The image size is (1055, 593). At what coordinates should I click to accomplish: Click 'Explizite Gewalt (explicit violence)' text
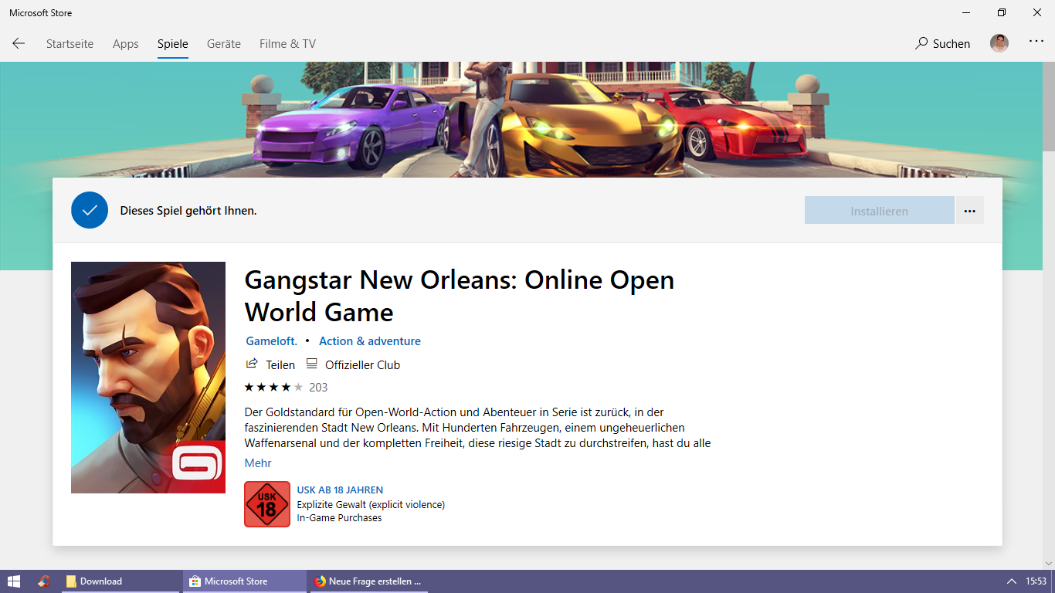(x=371, y=505)
